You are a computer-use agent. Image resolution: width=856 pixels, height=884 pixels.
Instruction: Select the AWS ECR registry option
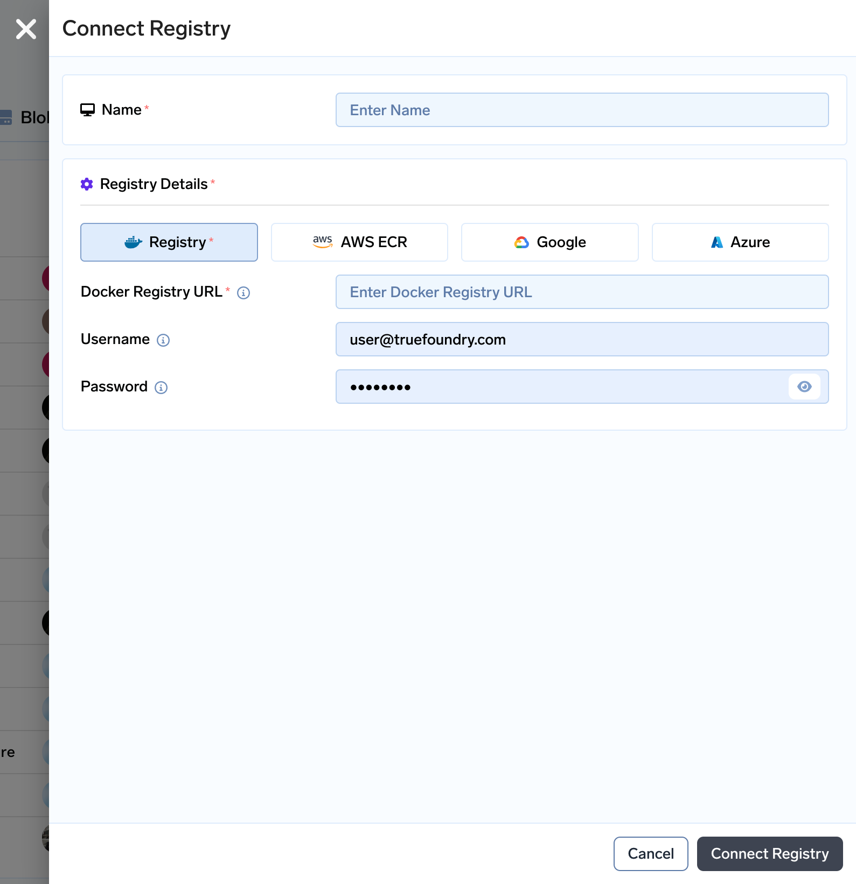(359, 242)
